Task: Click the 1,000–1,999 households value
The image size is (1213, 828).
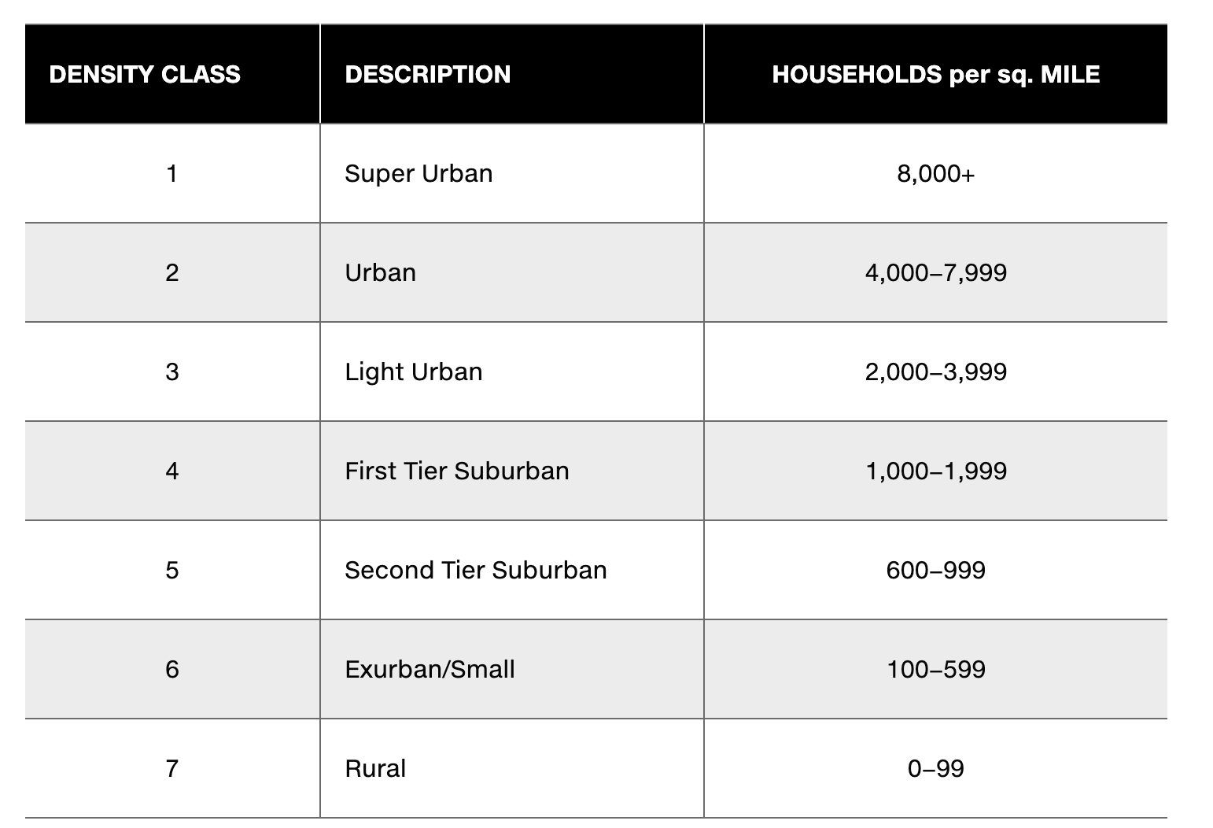Action: pyautogui.click(x=935, y=471)
